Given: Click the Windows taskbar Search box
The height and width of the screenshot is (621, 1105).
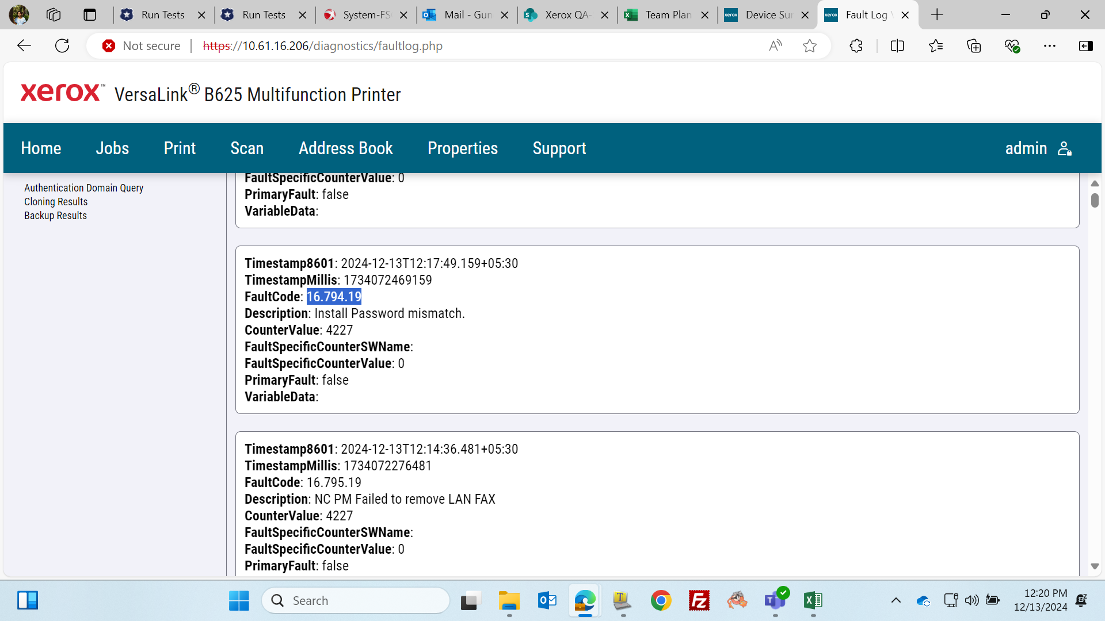Looking at the screenshot, I should (x=356, y=601).
